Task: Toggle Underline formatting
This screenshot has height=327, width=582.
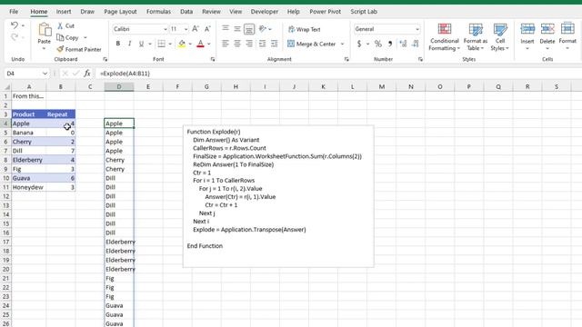Action: point(141,44)
